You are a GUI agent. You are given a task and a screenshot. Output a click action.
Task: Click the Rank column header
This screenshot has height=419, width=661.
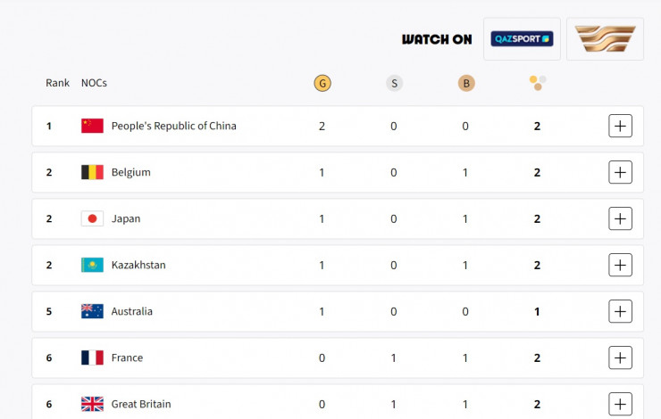click(x=57, y=83)
